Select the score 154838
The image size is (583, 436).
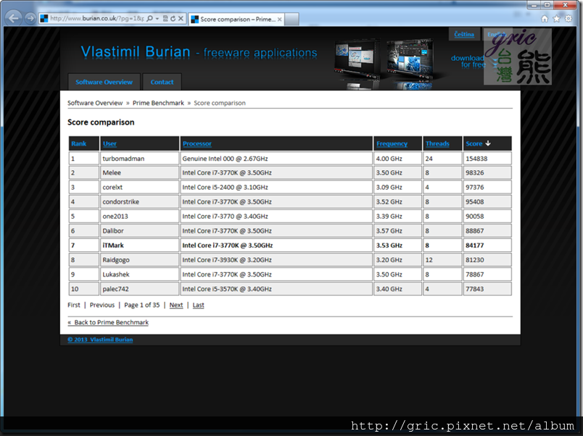tap(476, 159)
